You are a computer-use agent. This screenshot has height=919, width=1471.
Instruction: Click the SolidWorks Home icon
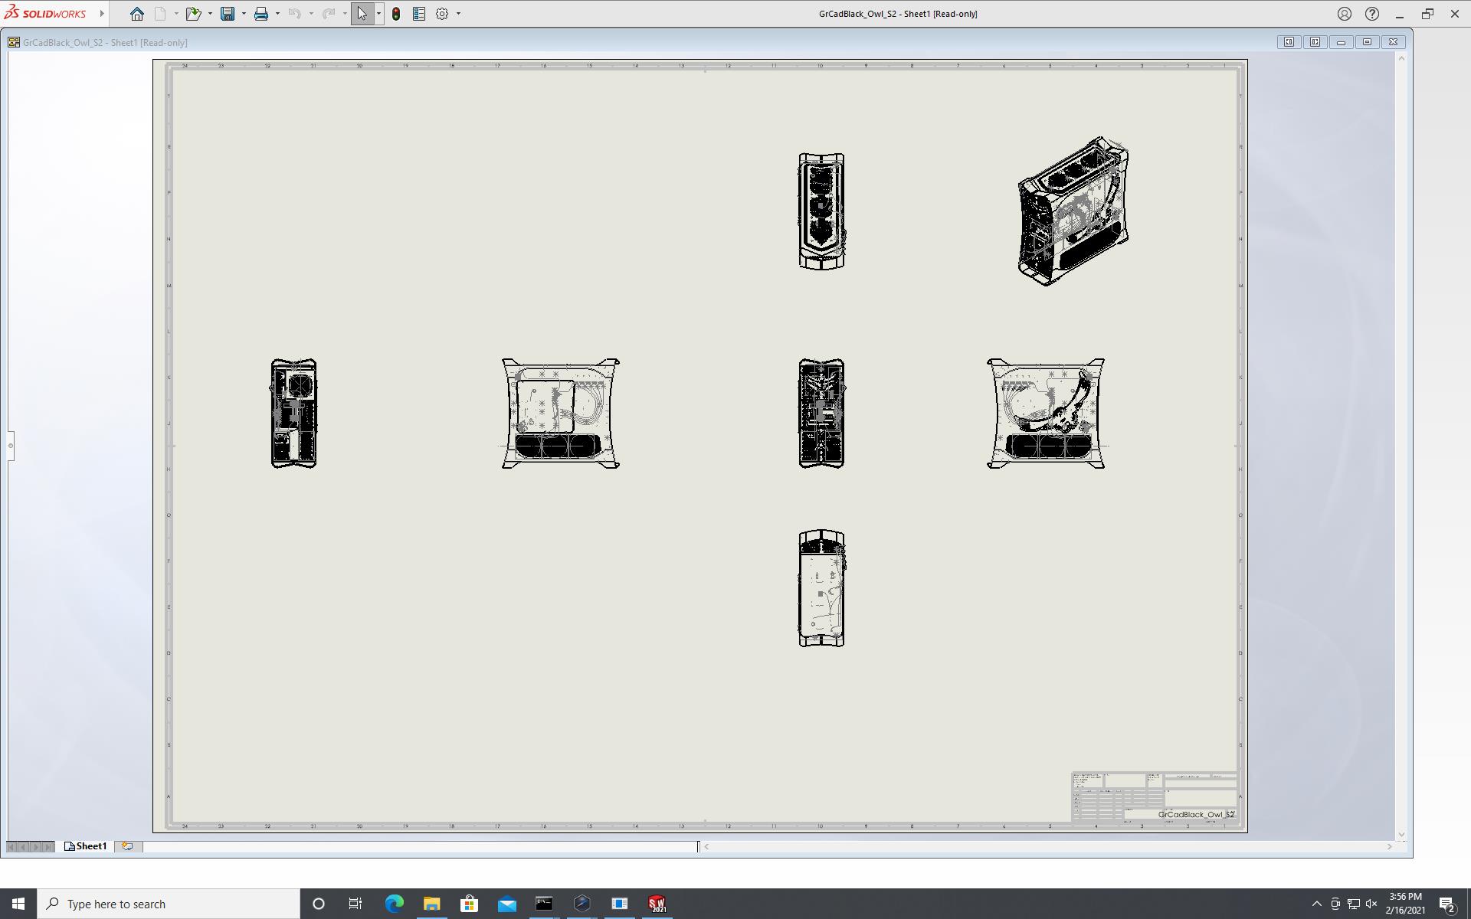[136, 14]
